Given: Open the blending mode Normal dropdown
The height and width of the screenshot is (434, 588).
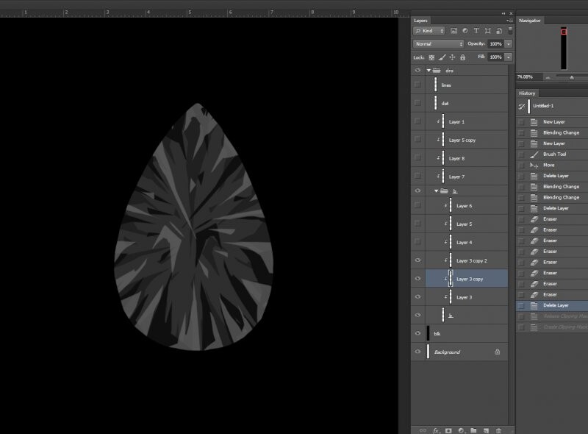Looking at the screenshot, I should pos(438,44).
